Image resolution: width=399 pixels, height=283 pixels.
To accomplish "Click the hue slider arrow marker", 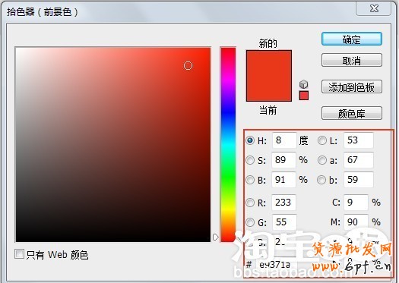I will click(x=216, y=237).
